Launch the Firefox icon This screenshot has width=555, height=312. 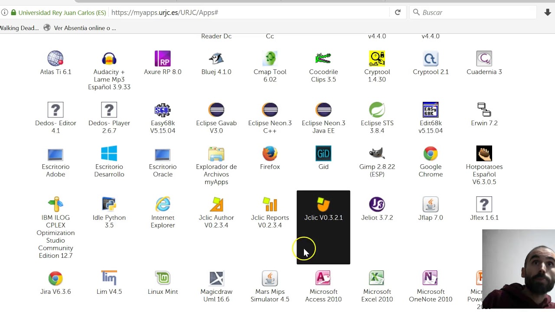270,153
